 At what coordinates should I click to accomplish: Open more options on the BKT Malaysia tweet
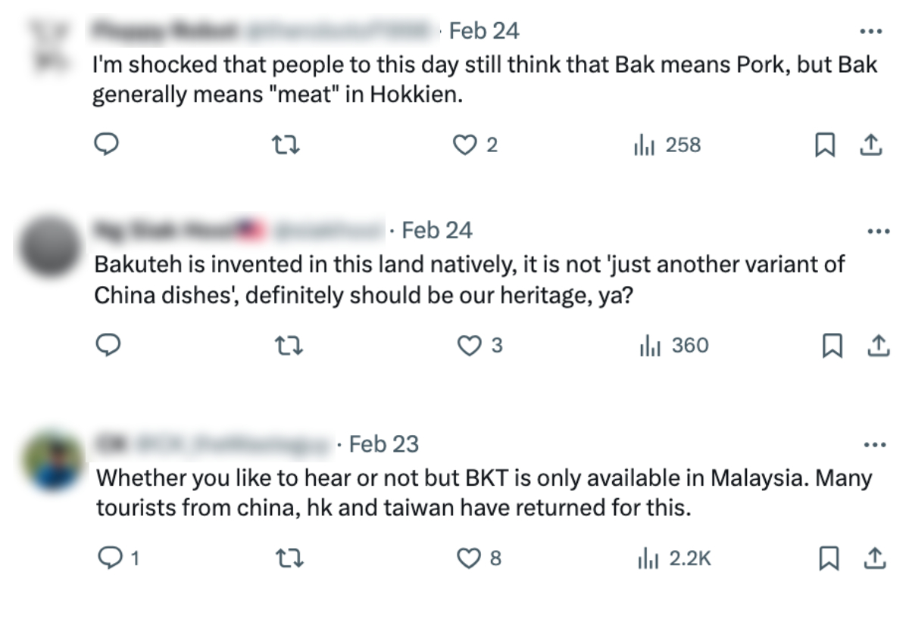(876, 445)
